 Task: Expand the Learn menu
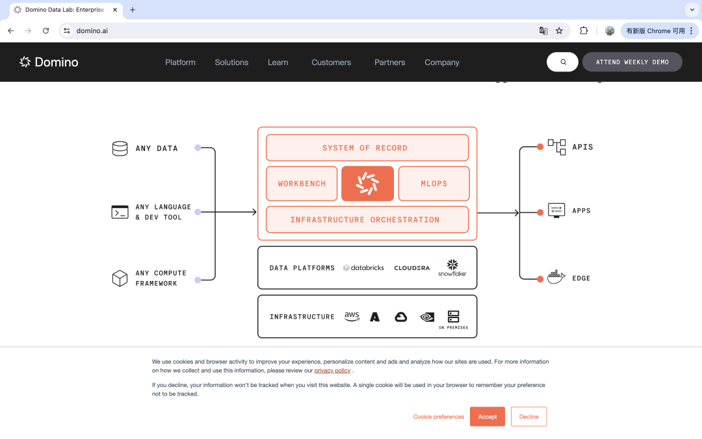[278, 62]
